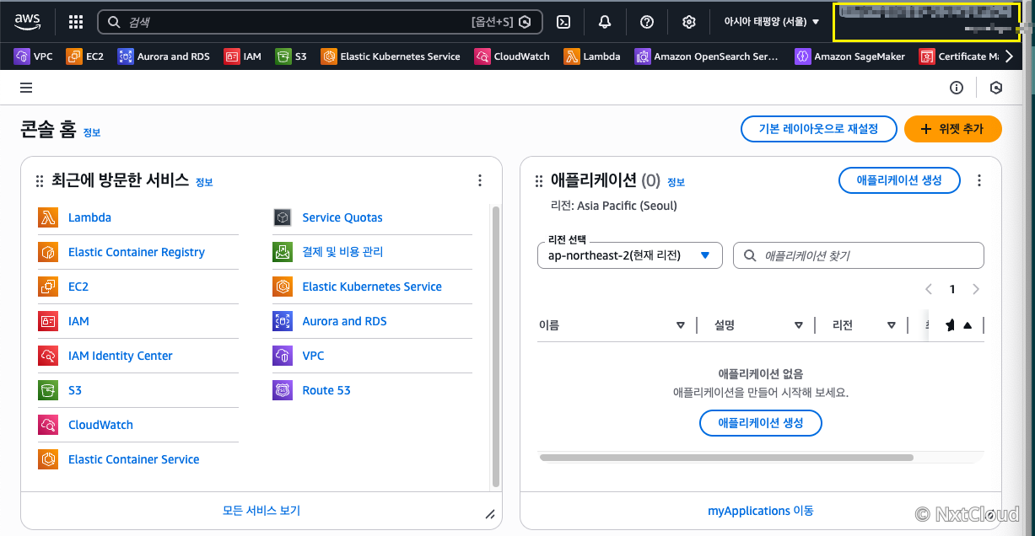Click the 위젯 추가 button
The width and height of the screenshot is (1035, 536).
[953, 129]
